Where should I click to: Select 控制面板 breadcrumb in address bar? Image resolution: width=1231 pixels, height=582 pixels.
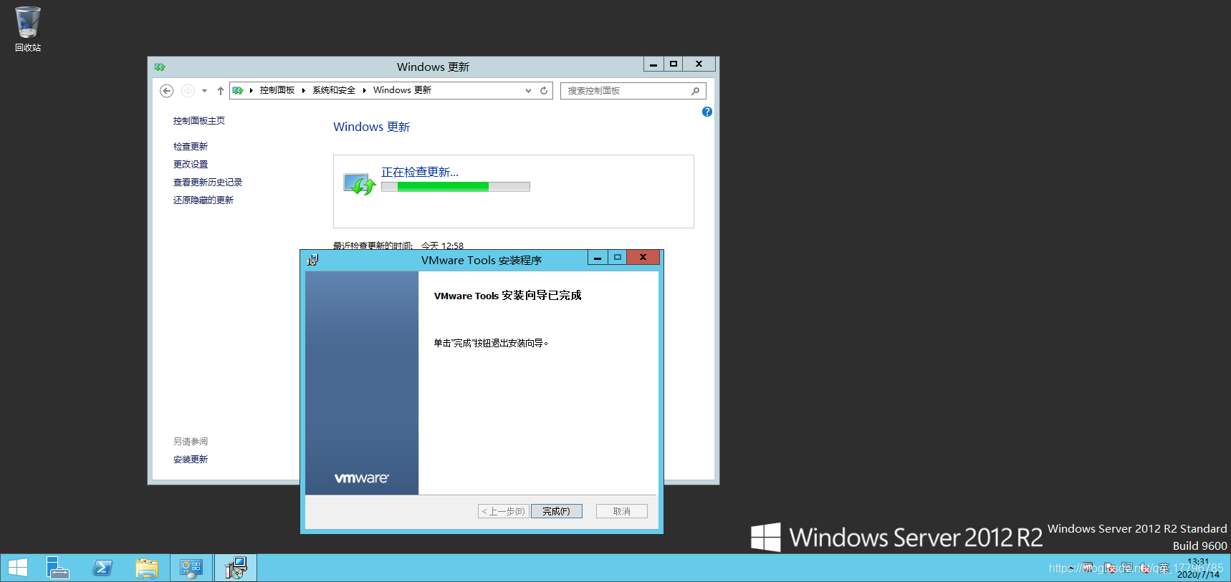click(x=277, y=90)
